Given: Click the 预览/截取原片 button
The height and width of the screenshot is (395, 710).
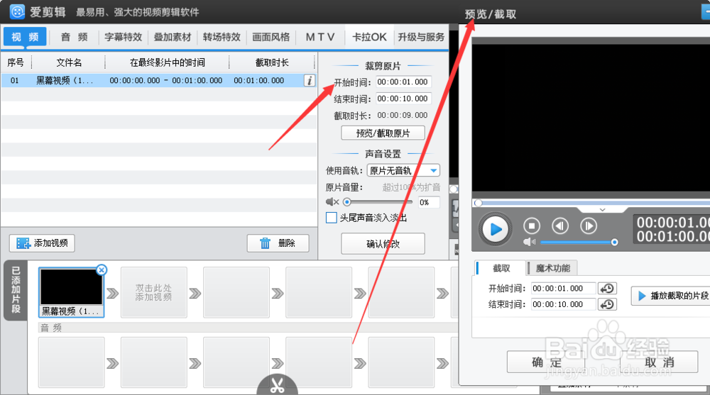Looking at the screenshot, I should [x=383, y=133].
